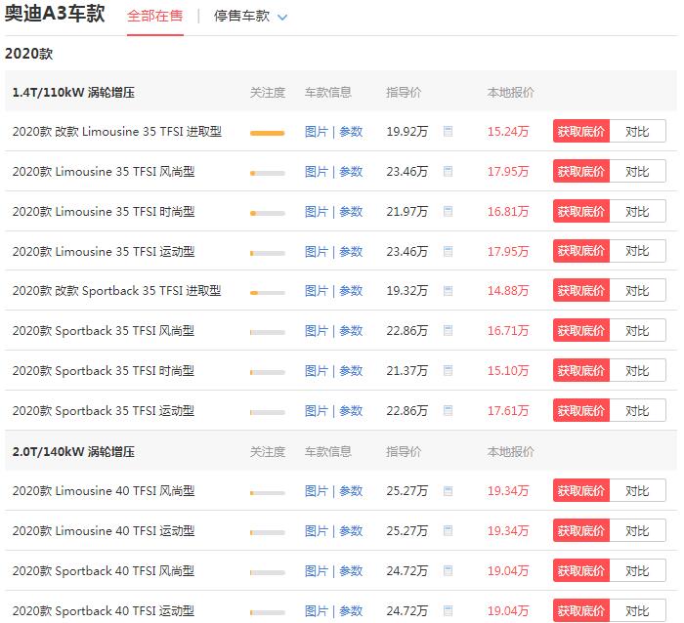
Task: Open 图片 link for Sportback 40 TFSI 风尚型
Action: [317, 570]
